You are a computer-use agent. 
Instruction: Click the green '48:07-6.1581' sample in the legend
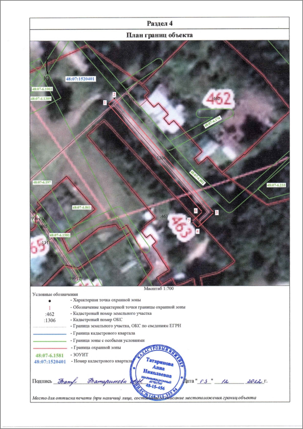pyautogui.click(x=50, y=356)
